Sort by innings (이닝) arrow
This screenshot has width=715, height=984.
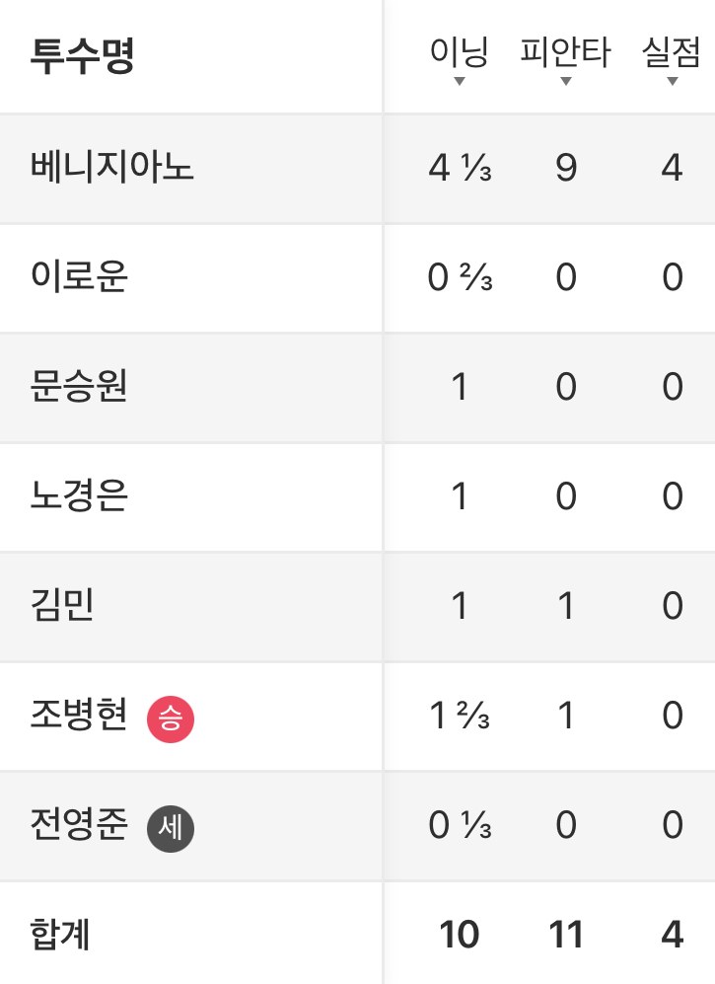point(460,81)
